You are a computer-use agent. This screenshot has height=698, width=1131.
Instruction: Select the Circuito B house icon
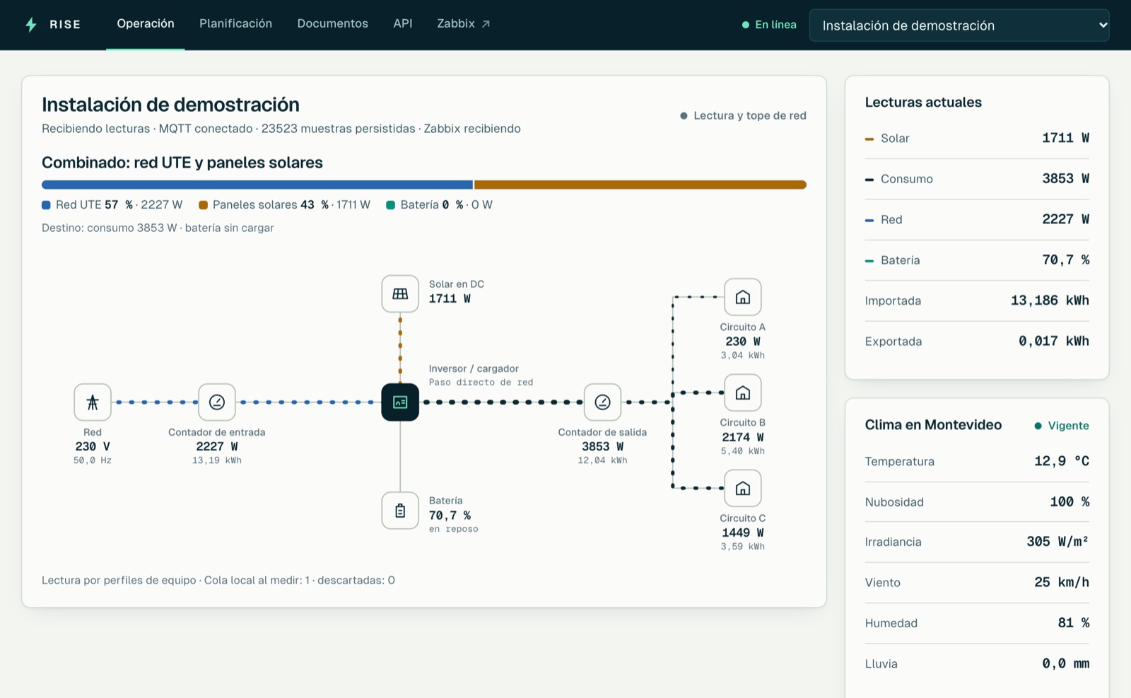coord(743,392)
